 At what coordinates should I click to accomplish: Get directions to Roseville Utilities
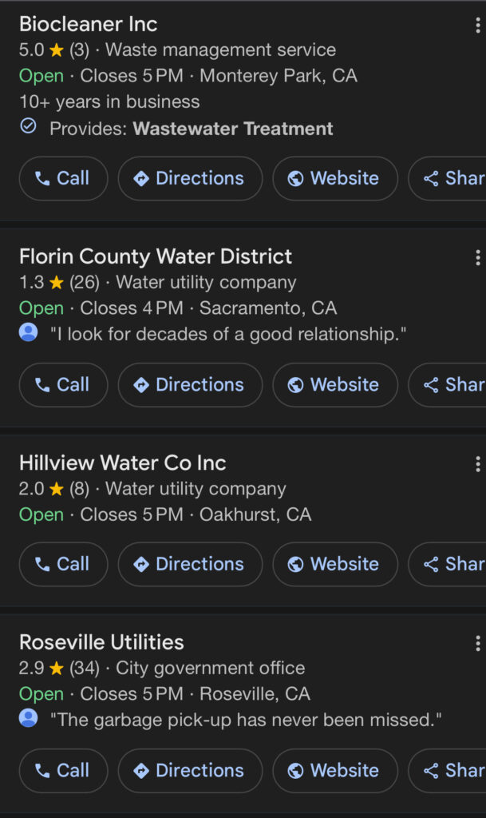pyautogui.click(x=190, y=771)
